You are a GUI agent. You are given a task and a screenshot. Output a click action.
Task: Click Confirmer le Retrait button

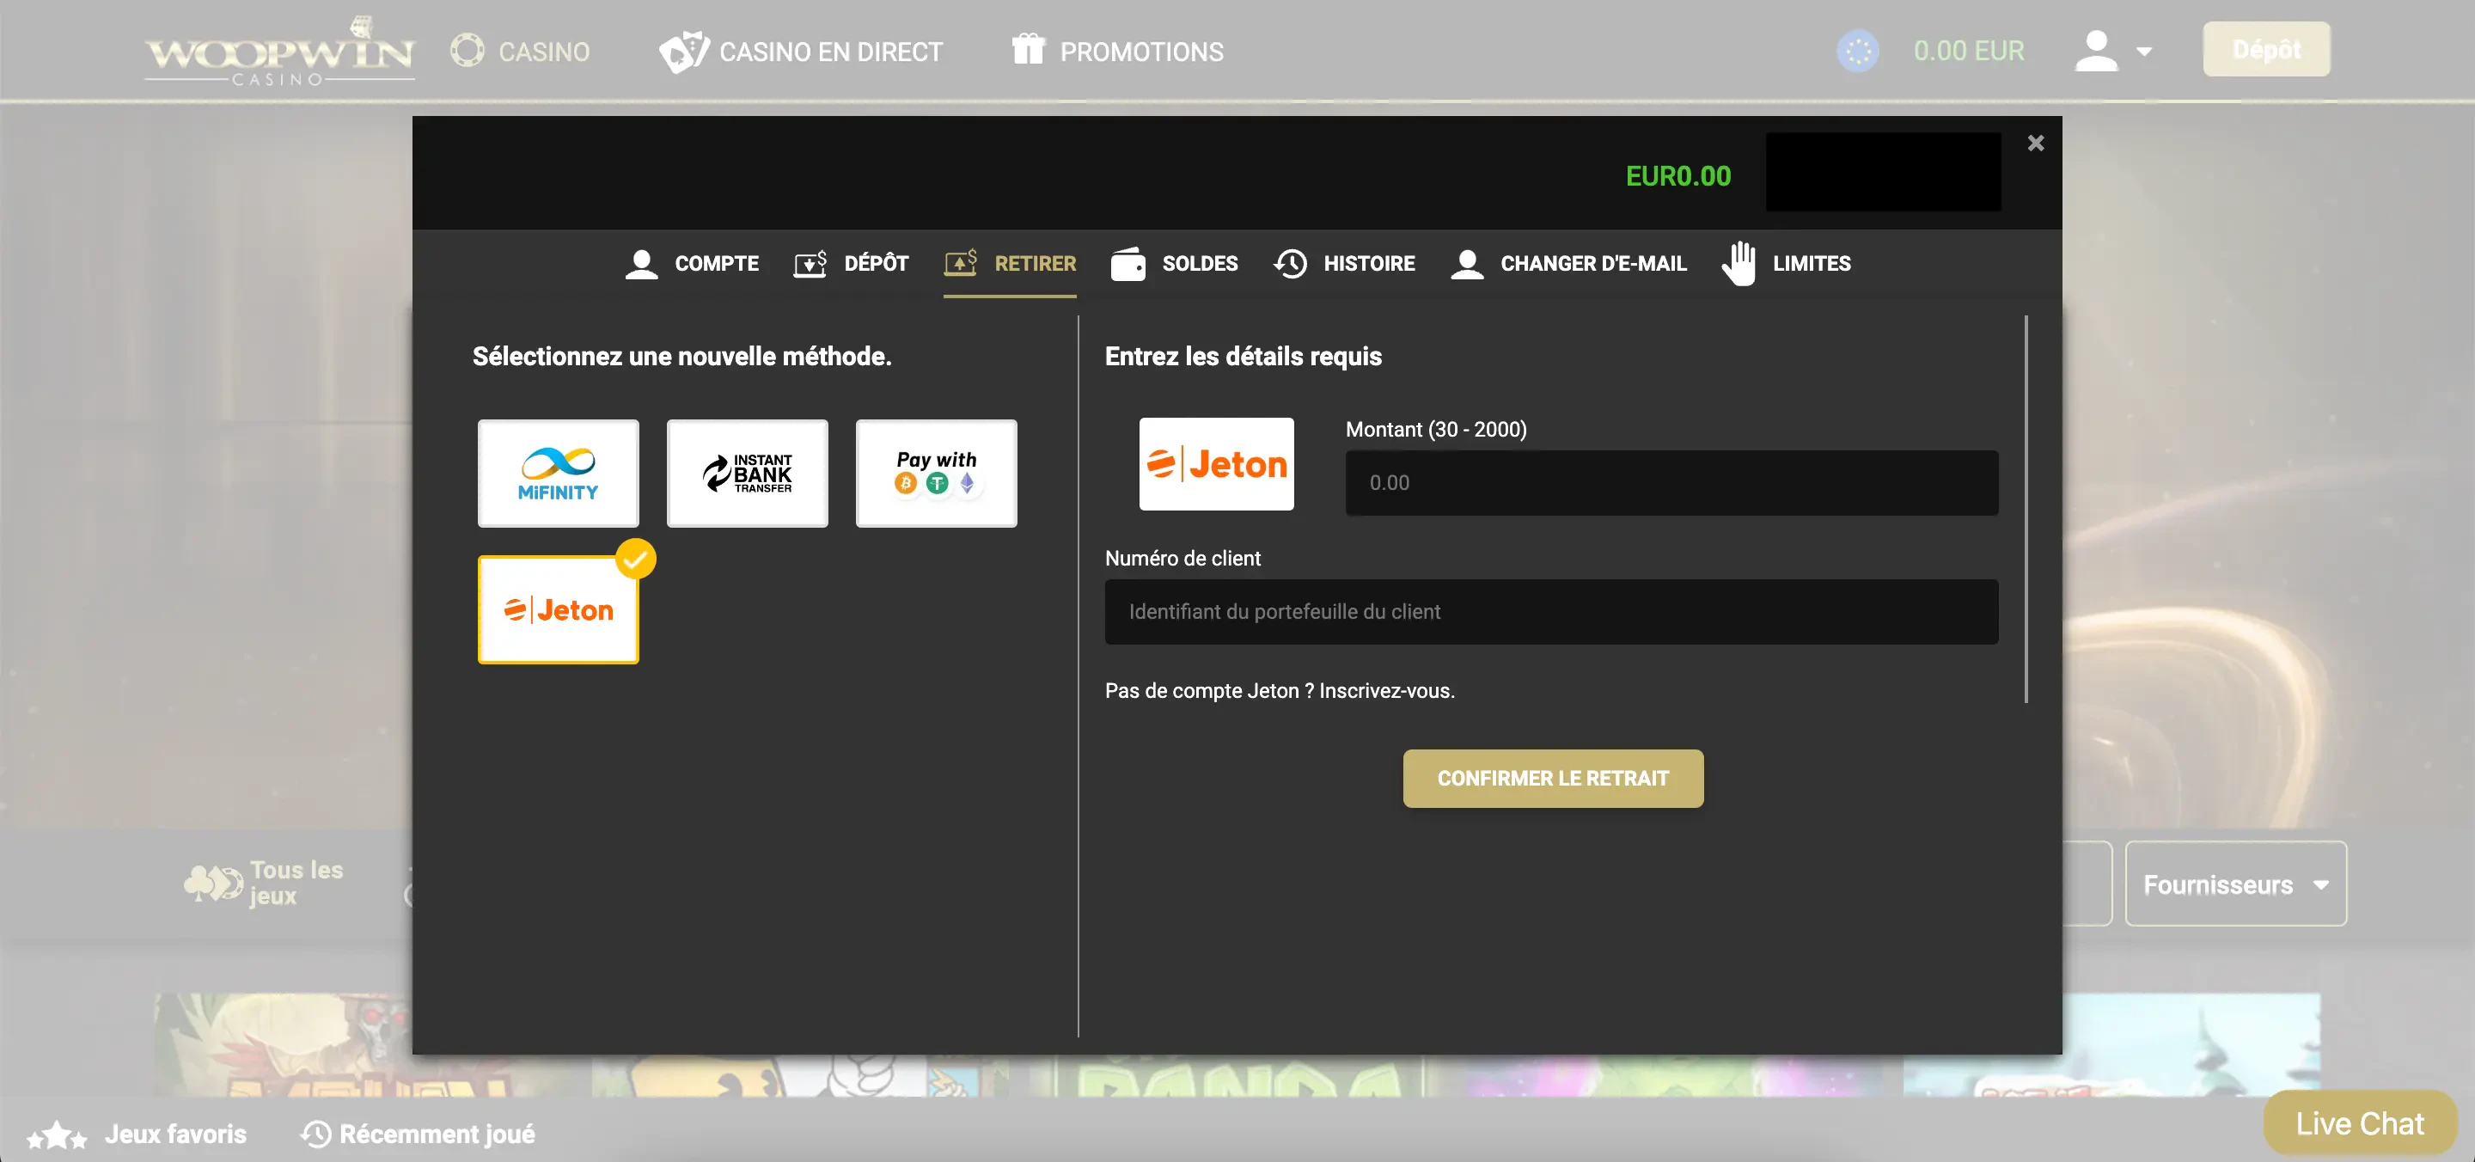(1552, 778)
